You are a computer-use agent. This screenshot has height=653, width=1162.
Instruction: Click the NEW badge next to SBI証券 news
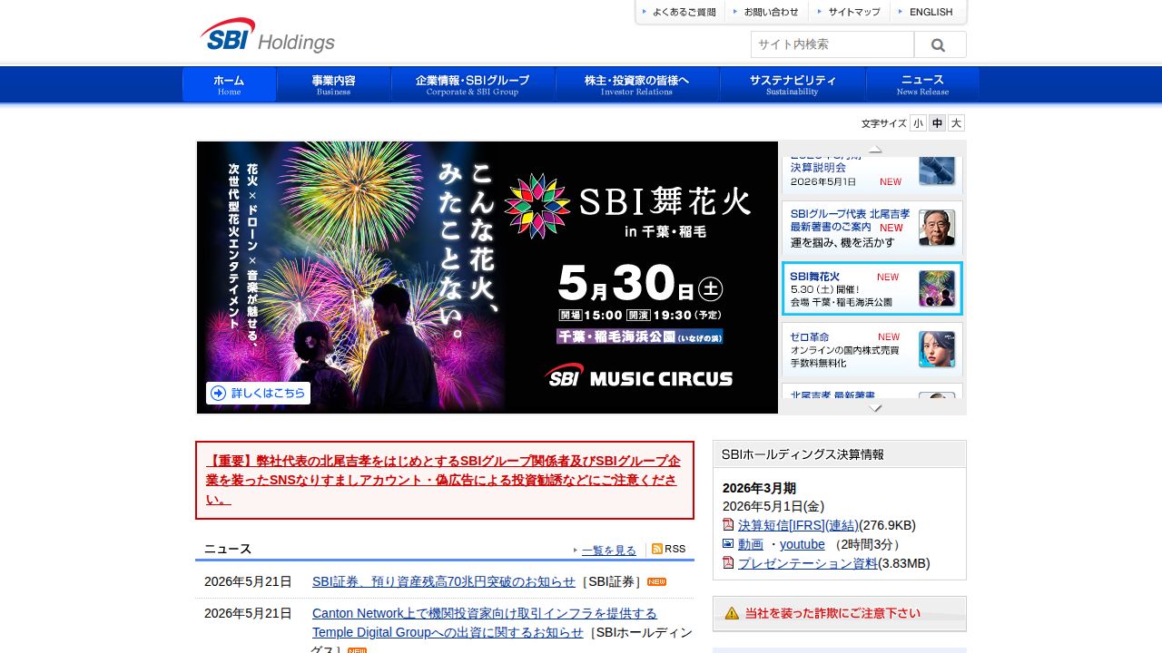click(656, 581)
